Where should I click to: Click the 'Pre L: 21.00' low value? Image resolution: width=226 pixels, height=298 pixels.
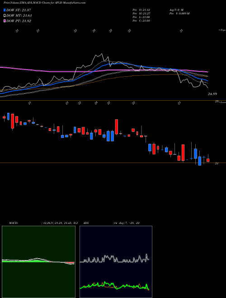[141, 17]
